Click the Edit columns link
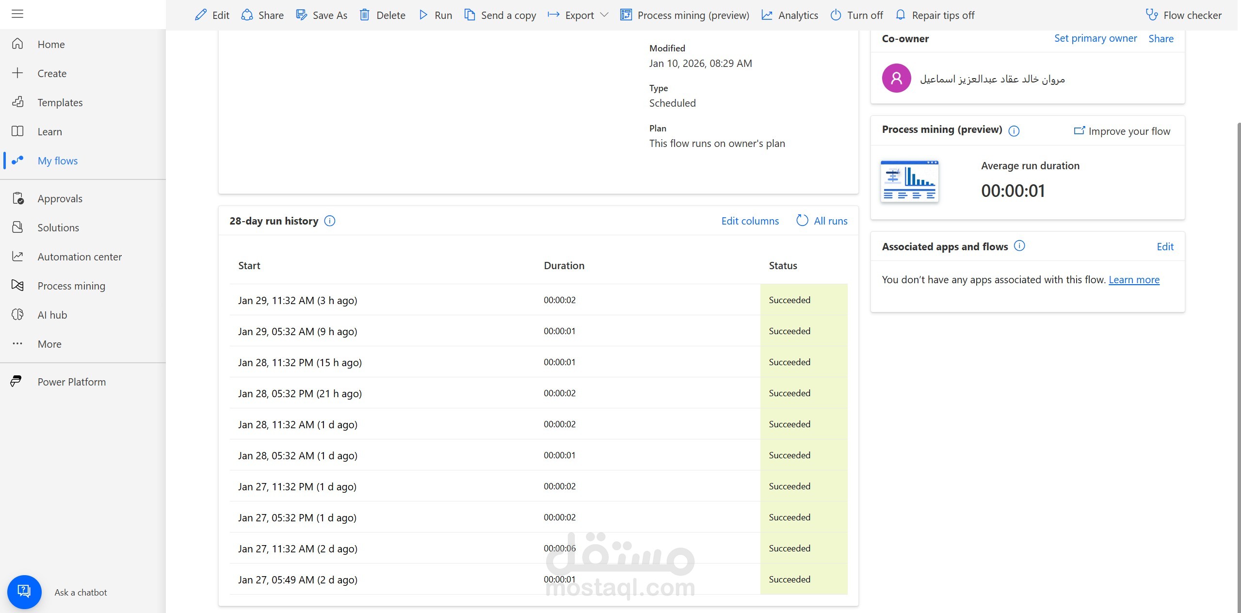Image resolution: width=1241 pixels, height=613 pixels. tap(750, 221)
